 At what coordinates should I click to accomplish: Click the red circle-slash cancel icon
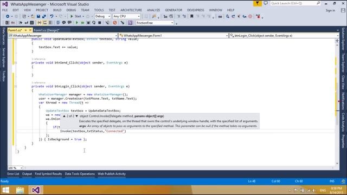click(114, 23)
